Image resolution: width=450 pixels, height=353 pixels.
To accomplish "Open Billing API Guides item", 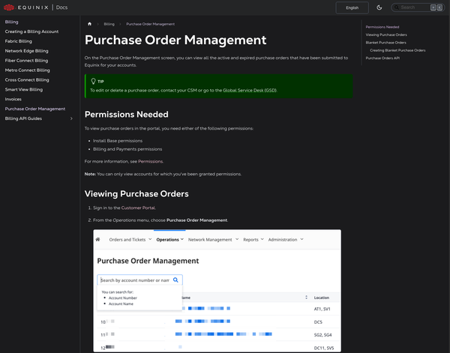I will coord(23,118).
